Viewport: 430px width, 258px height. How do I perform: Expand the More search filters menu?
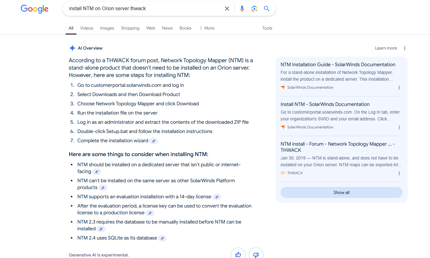(207, 28)
